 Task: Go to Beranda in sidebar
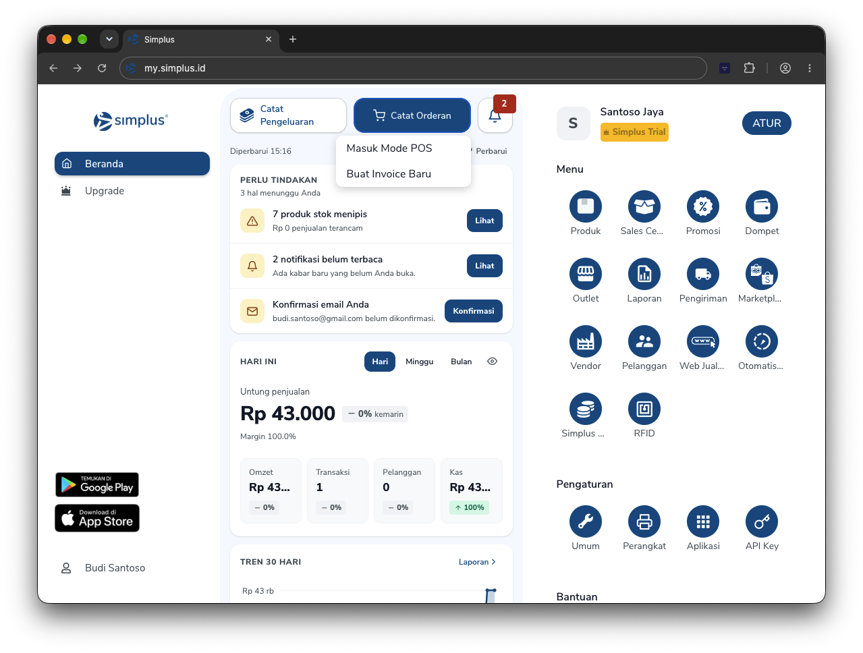132,164
